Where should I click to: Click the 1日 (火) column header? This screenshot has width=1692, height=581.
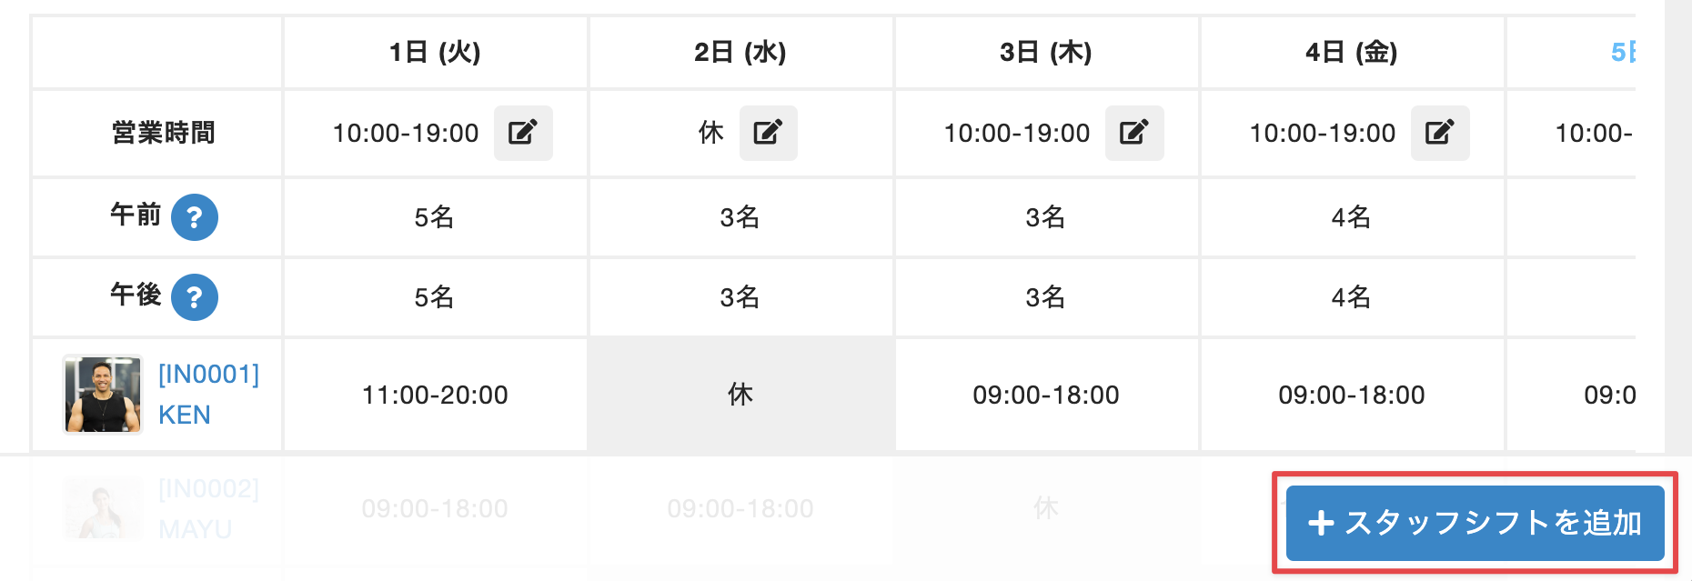(435, 53)
